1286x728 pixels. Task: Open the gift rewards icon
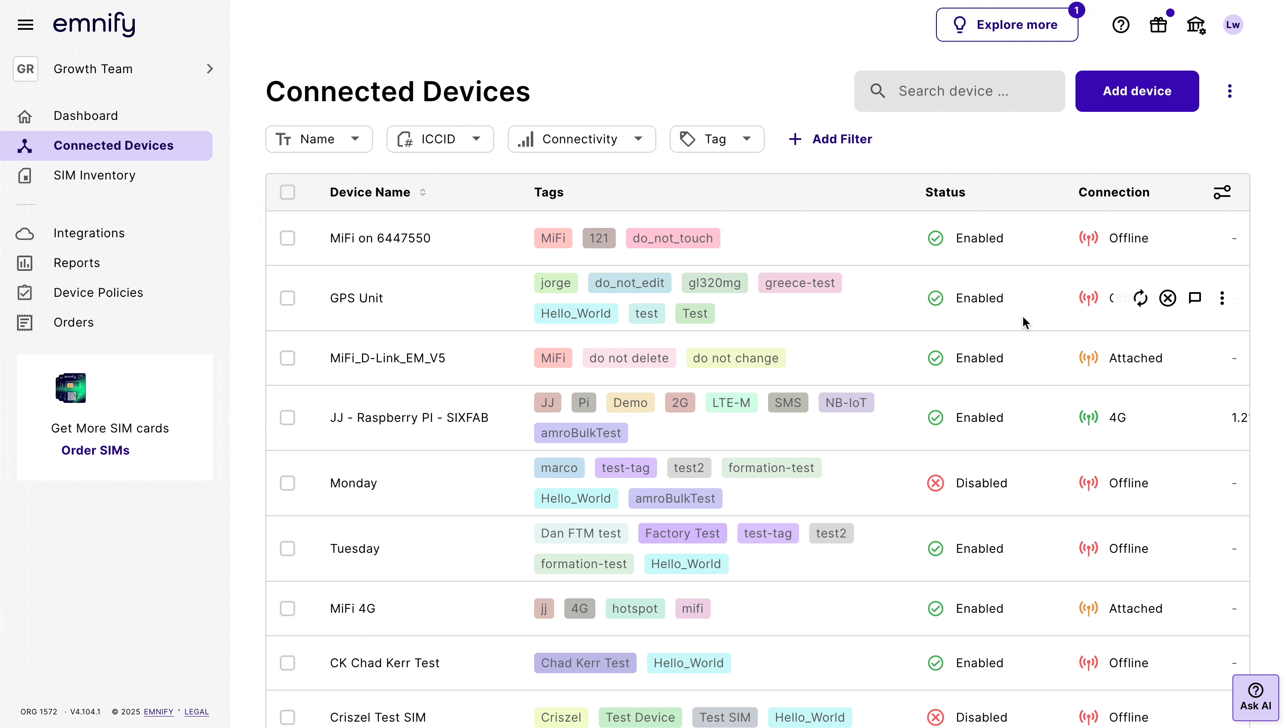(x=1158, y=25)
